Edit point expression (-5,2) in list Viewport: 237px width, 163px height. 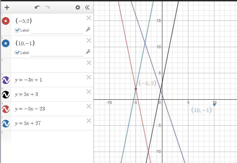click(24, 21)
